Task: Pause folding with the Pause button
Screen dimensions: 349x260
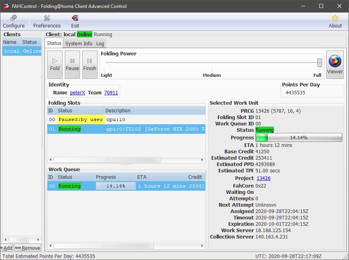Action: pos(72,65)
